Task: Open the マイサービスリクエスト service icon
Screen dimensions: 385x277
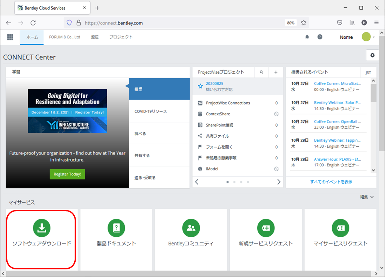Action: click(x=340, y=228)
